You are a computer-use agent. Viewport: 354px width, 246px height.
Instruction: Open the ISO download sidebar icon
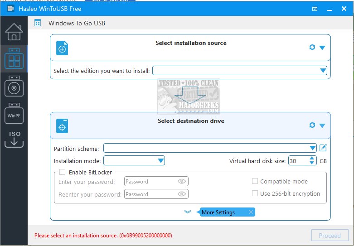click(14, 139)
